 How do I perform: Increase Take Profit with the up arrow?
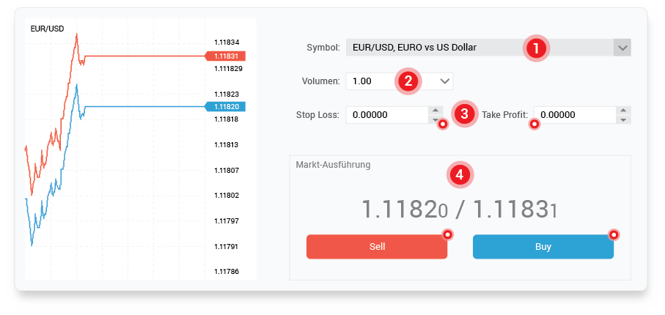(623, 111)
